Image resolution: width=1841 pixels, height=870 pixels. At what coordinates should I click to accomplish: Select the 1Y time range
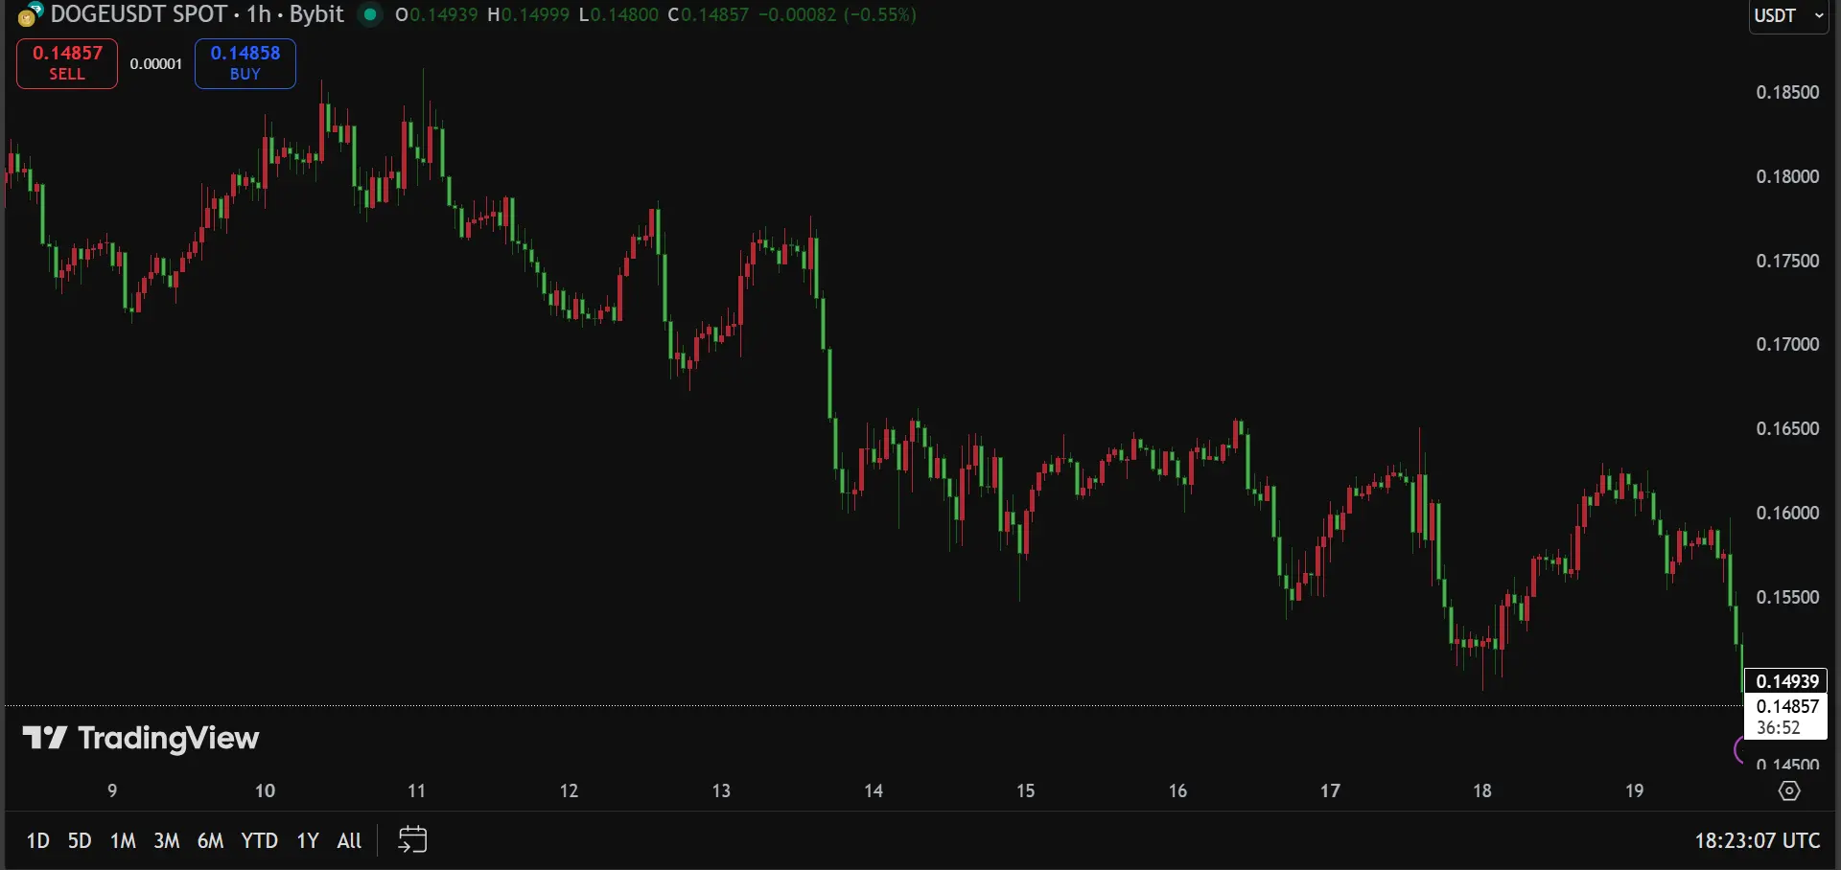(308, 841)
